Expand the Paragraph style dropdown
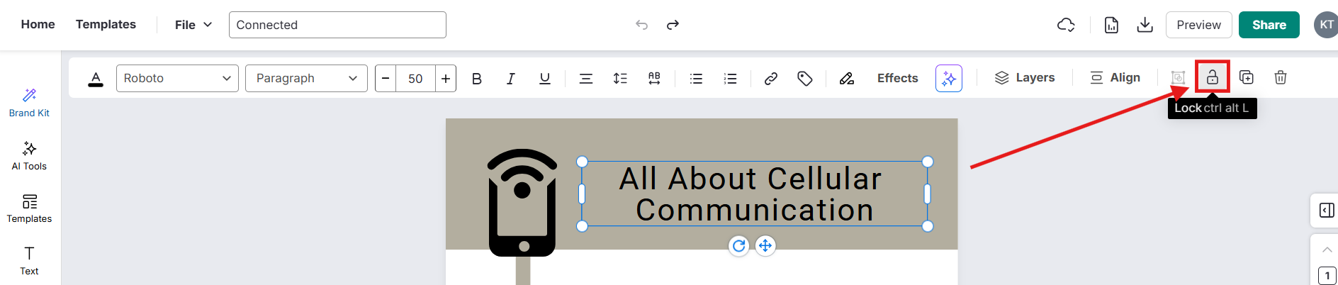Screen dimensions: 1338x285 pos(306,78)
